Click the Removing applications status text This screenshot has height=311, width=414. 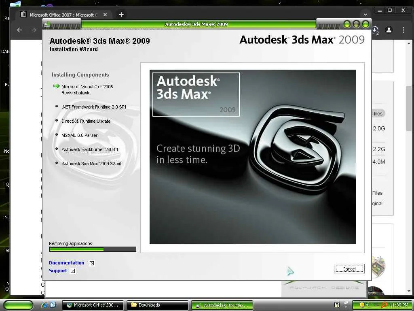click(70, 243)
